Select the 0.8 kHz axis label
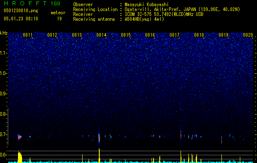257x163 pixels. 3,114
